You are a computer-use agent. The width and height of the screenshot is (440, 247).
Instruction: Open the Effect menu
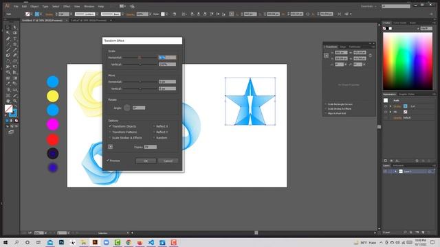(x=67, y=6)
